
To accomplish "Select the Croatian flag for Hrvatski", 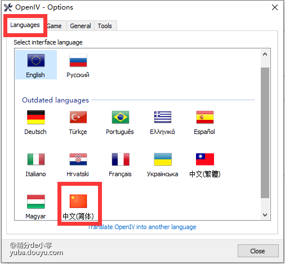I will [x=78, y=159].
